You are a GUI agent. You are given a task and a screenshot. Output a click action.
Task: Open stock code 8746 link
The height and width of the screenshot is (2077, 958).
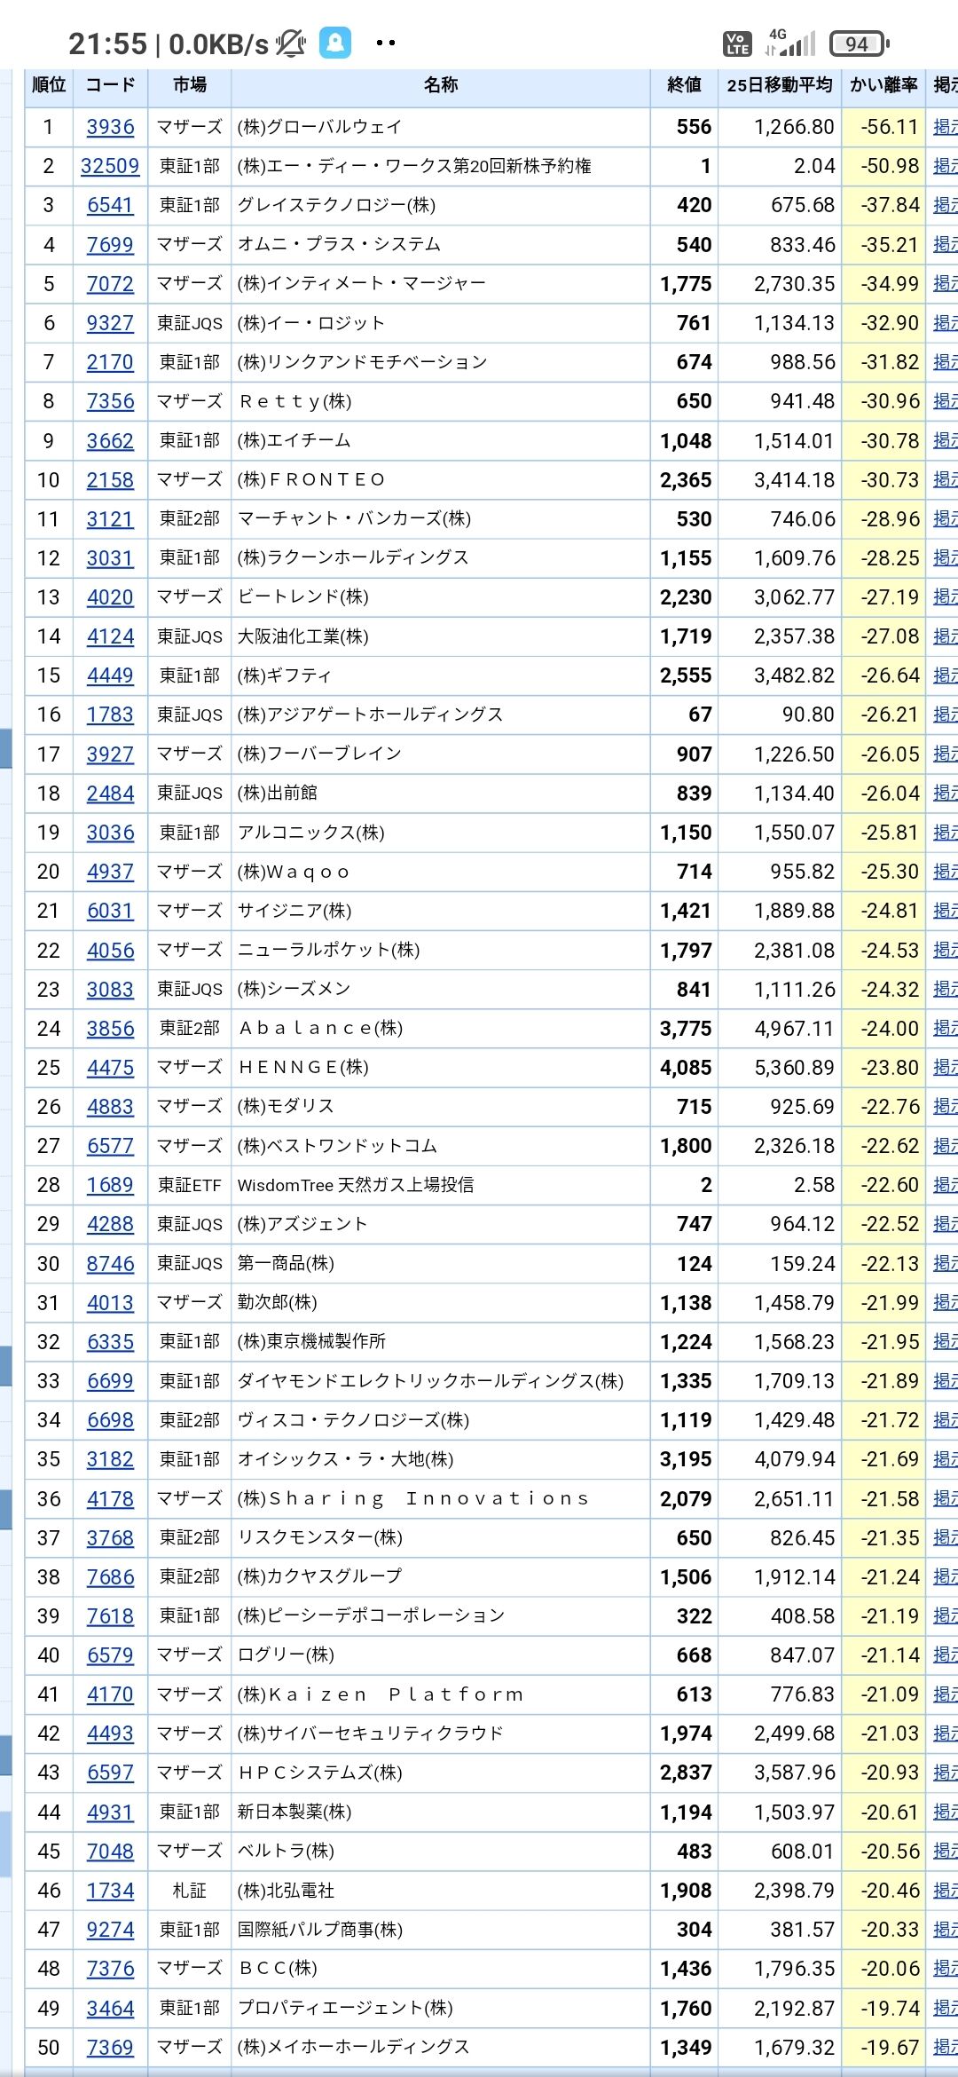coord(110,1263)
